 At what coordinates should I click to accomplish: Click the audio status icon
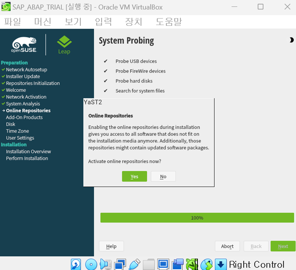coord(106,264)
